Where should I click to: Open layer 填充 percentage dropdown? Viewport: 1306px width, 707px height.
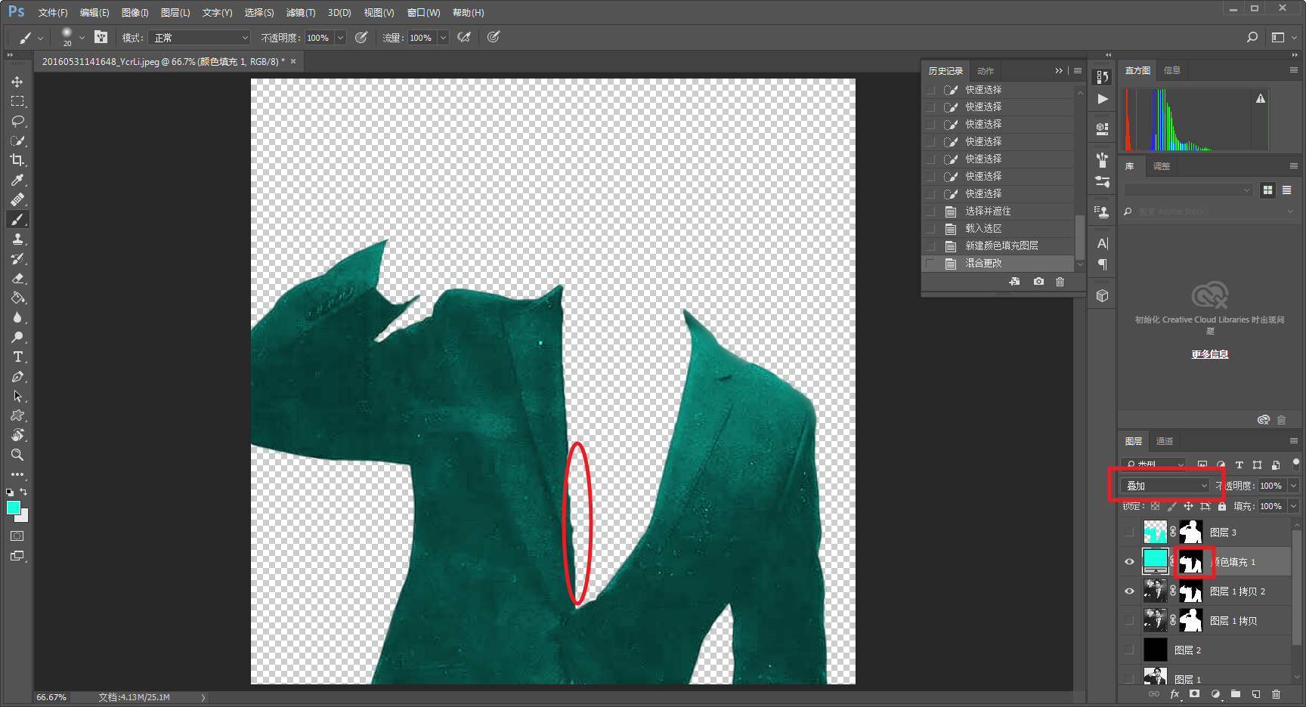1293,506
